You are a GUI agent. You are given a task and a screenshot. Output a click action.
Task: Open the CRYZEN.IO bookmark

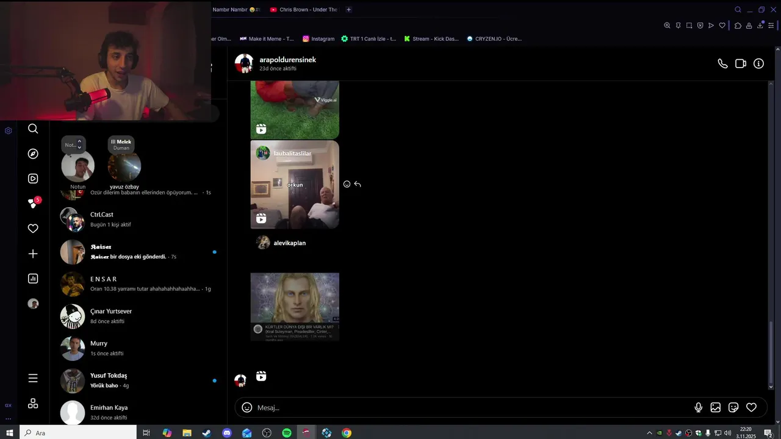pos(494,38)
